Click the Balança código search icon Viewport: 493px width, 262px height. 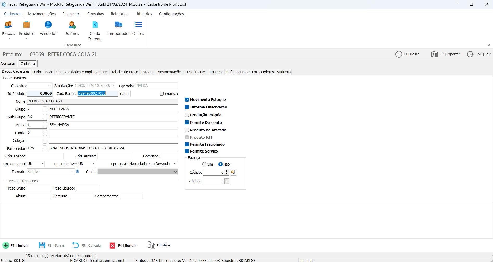coord(233,172)
